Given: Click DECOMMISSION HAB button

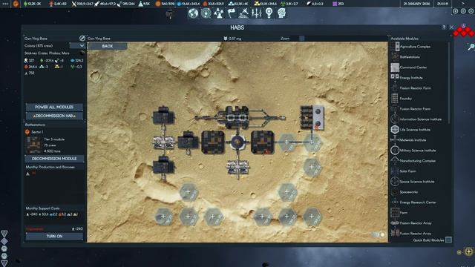Looking at the screenshot, I should pos(54,116).
